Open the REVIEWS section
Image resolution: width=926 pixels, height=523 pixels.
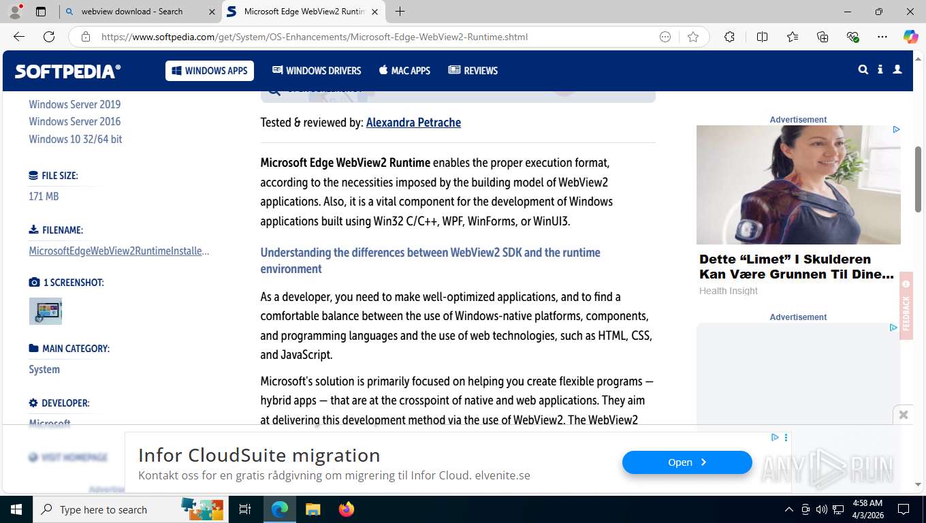coord(473,71)
